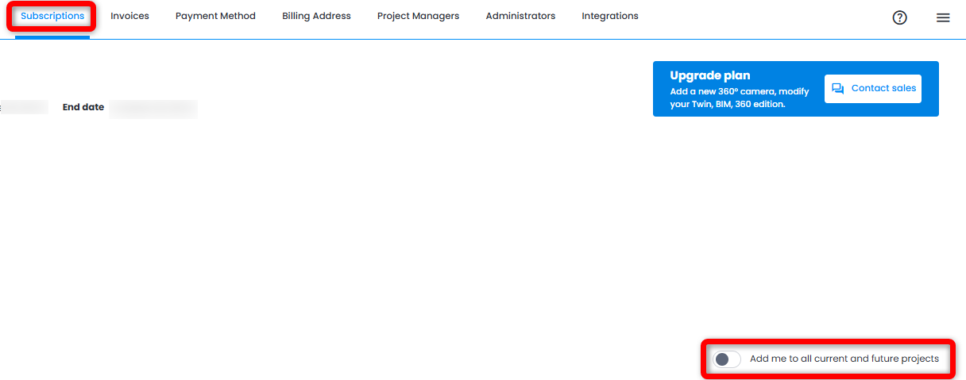This screenshot has height=380, width=966.
Task: Click the 360° camera upgrade description text
Action: 739,98
